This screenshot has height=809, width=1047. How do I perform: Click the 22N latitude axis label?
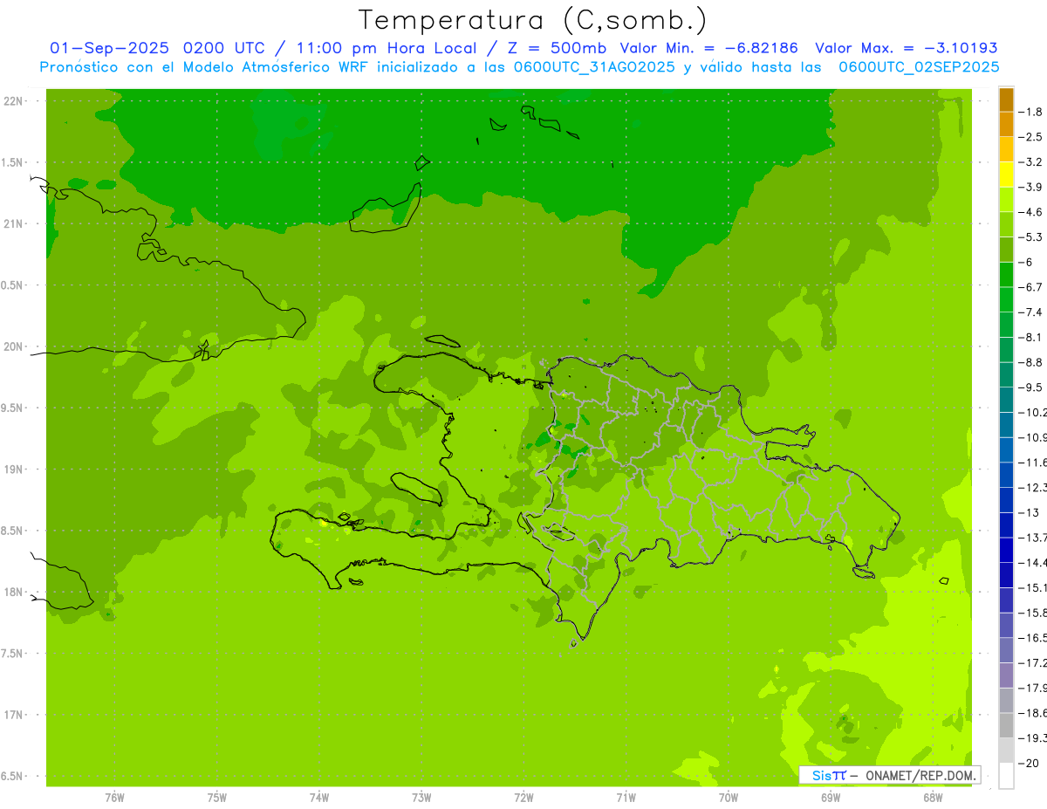coord(14,101)
